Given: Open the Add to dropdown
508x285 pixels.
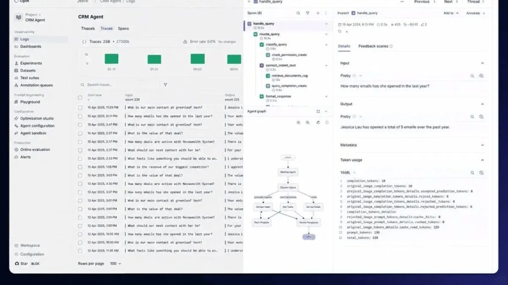Looking at the screenshot, I should pyautogui.click(x=451, y=13).
